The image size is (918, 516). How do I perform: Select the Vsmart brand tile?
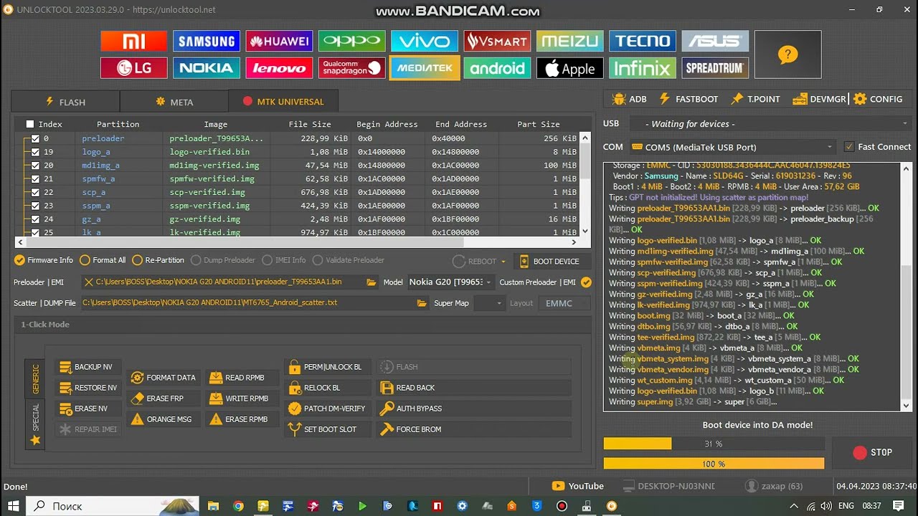click(x=497, y=41)
